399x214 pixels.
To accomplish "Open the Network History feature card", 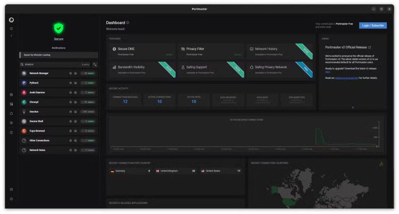I will point(278,51).
